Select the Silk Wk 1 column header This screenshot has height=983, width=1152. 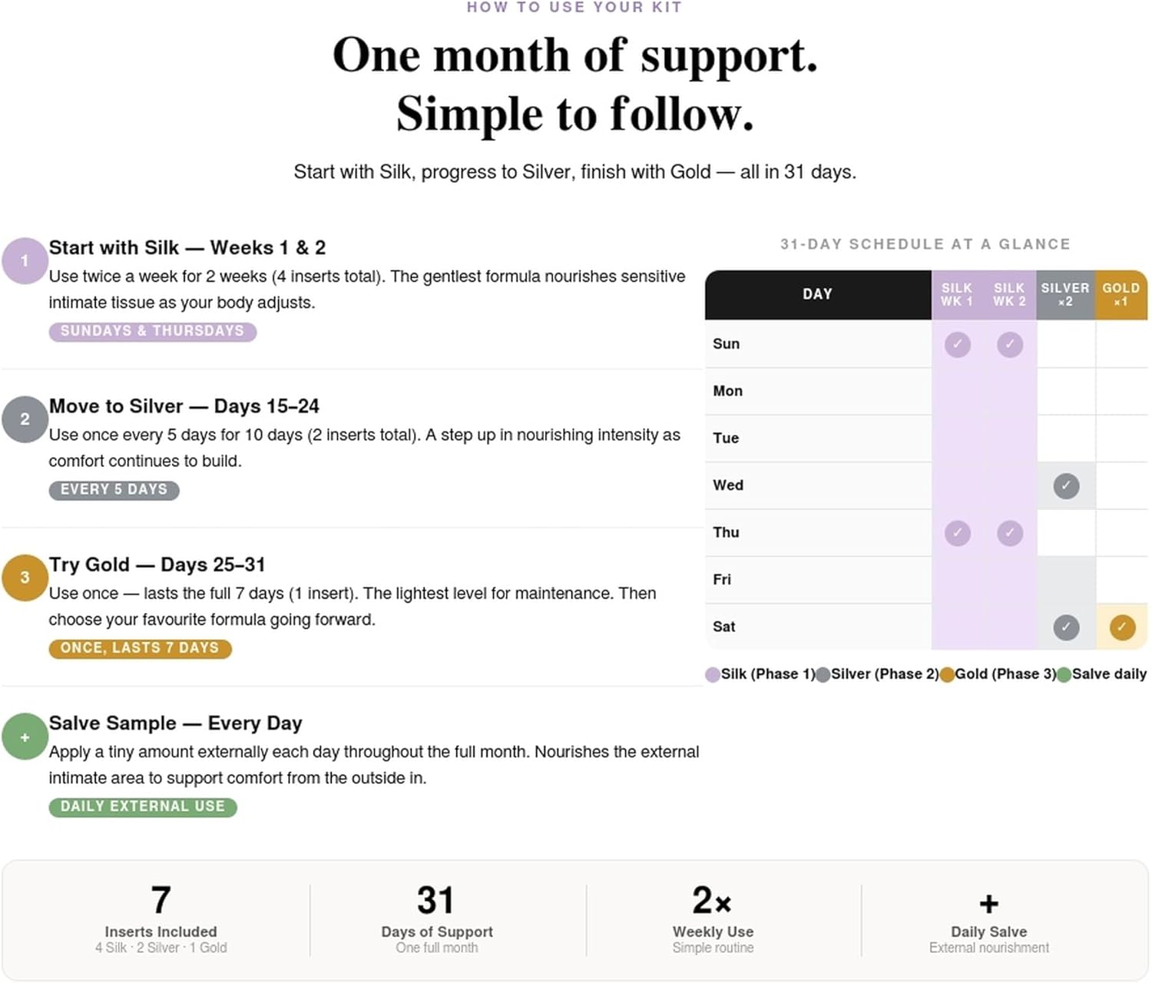pyautogui.click(x=957, y=295)
